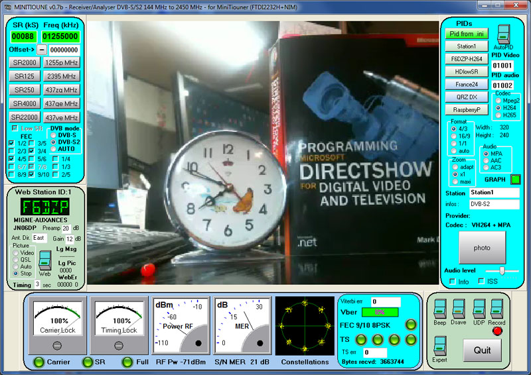Load the RaspberryP PID preset
The image size is (531, 375).
467,109
